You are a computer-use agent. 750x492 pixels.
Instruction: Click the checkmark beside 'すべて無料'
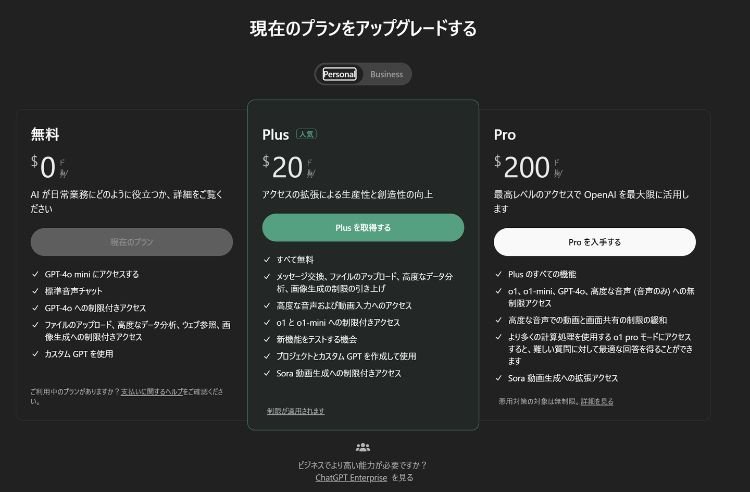[267, 260]
